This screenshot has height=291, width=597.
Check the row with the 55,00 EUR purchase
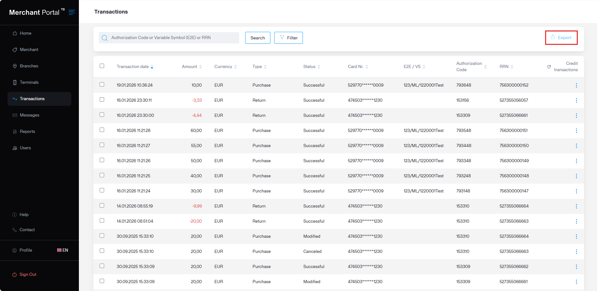click(x=102, y=145)
